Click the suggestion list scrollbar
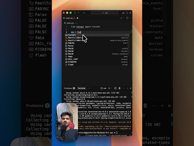Screen dimensions: 194x146 [x=129, y=45]
